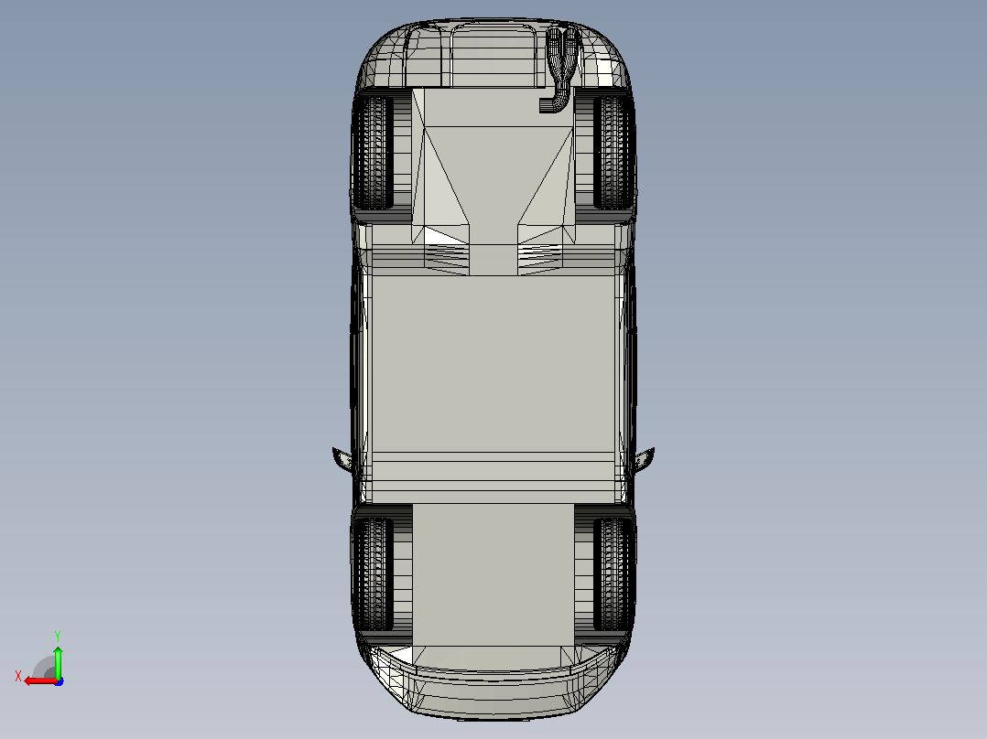Select the front wheel below the right-hand mirror
987x739 pixels.
pyautogui.click(x=612, y=574)
